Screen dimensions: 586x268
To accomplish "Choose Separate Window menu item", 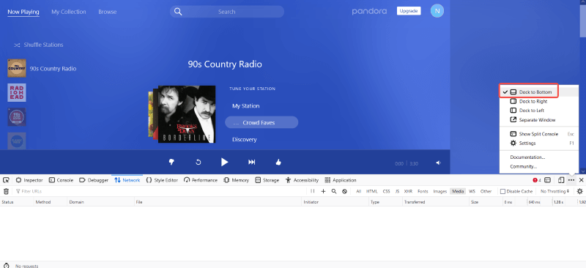I will coord(539,120).
